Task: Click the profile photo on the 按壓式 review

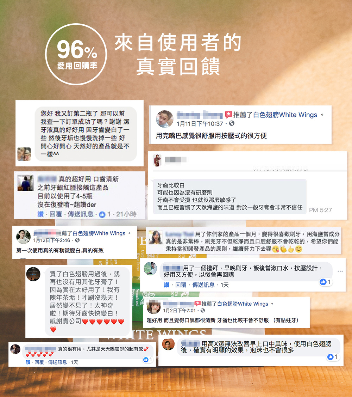Action: point(164,119)
